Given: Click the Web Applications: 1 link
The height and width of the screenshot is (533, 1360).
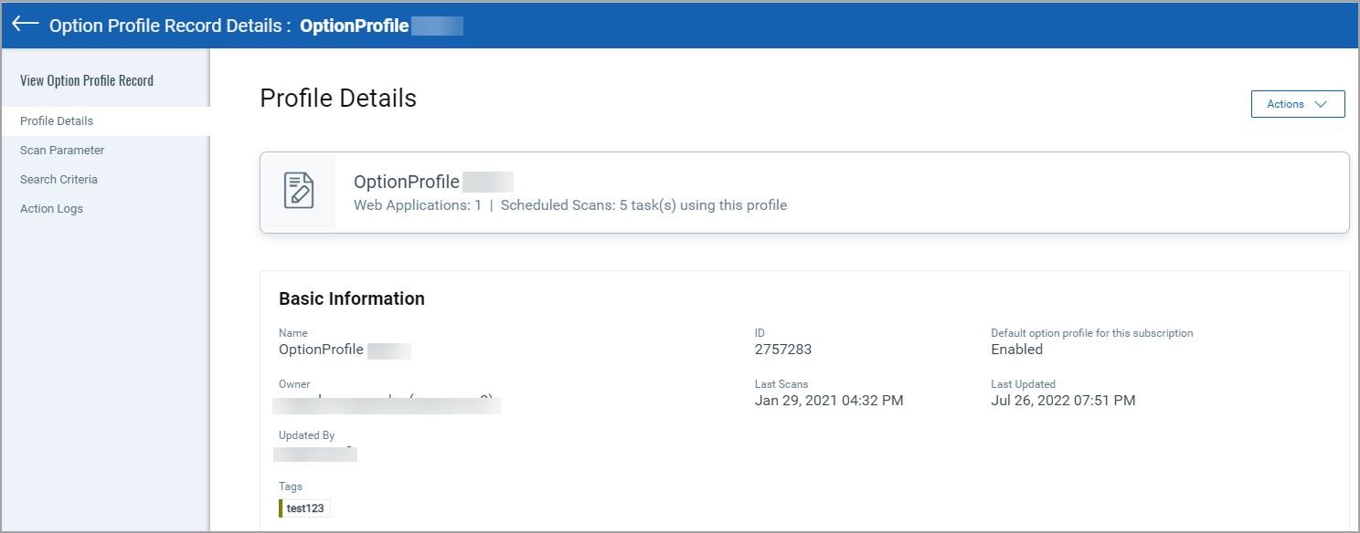Looking at the screenshot, I should (x=417, y=204).
